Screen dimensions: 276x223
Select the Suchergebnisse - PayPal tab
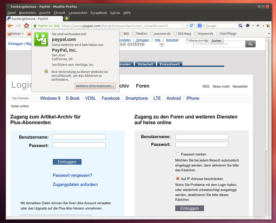click(35, 19)
